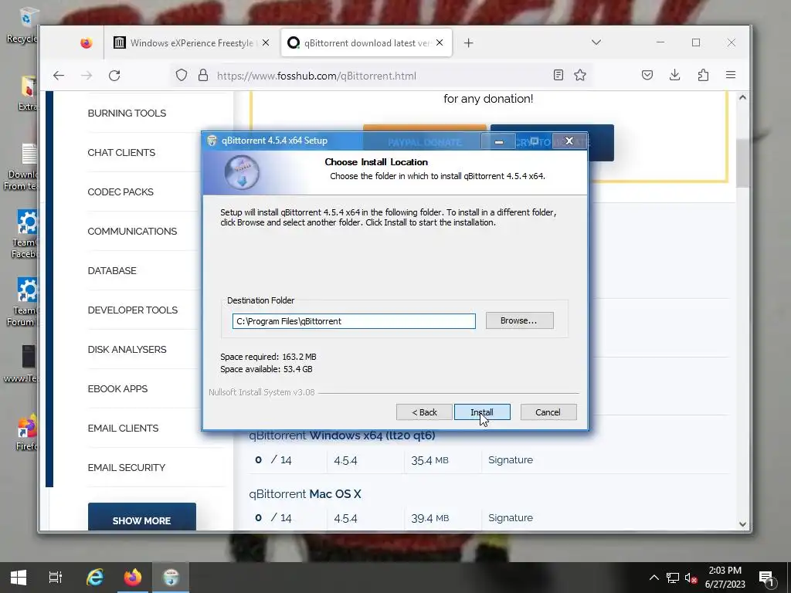
Task: Open EMAIL CLIENTS category
Action: pyautogui.click(x=123, y=428)
